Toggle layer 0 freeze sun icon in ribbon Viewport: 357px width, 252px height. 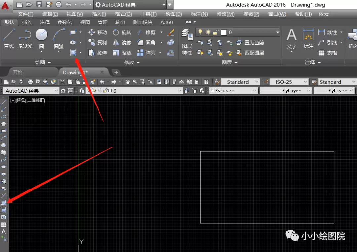[208, 32]
